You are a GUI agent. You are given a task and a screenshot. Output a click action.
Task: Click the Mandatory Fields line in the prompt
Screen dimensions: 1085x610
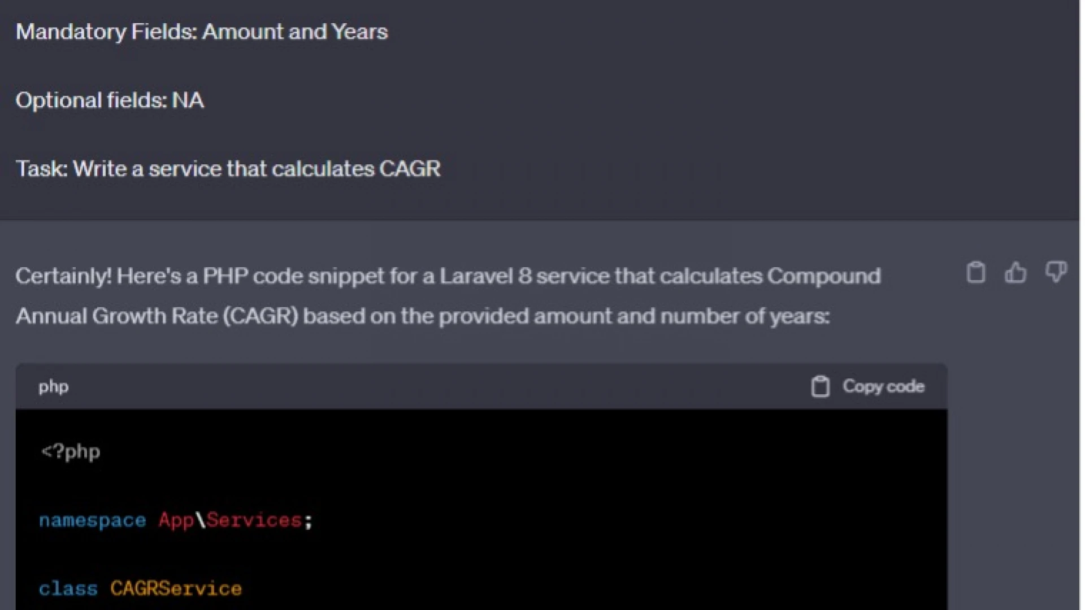(202, 32)
